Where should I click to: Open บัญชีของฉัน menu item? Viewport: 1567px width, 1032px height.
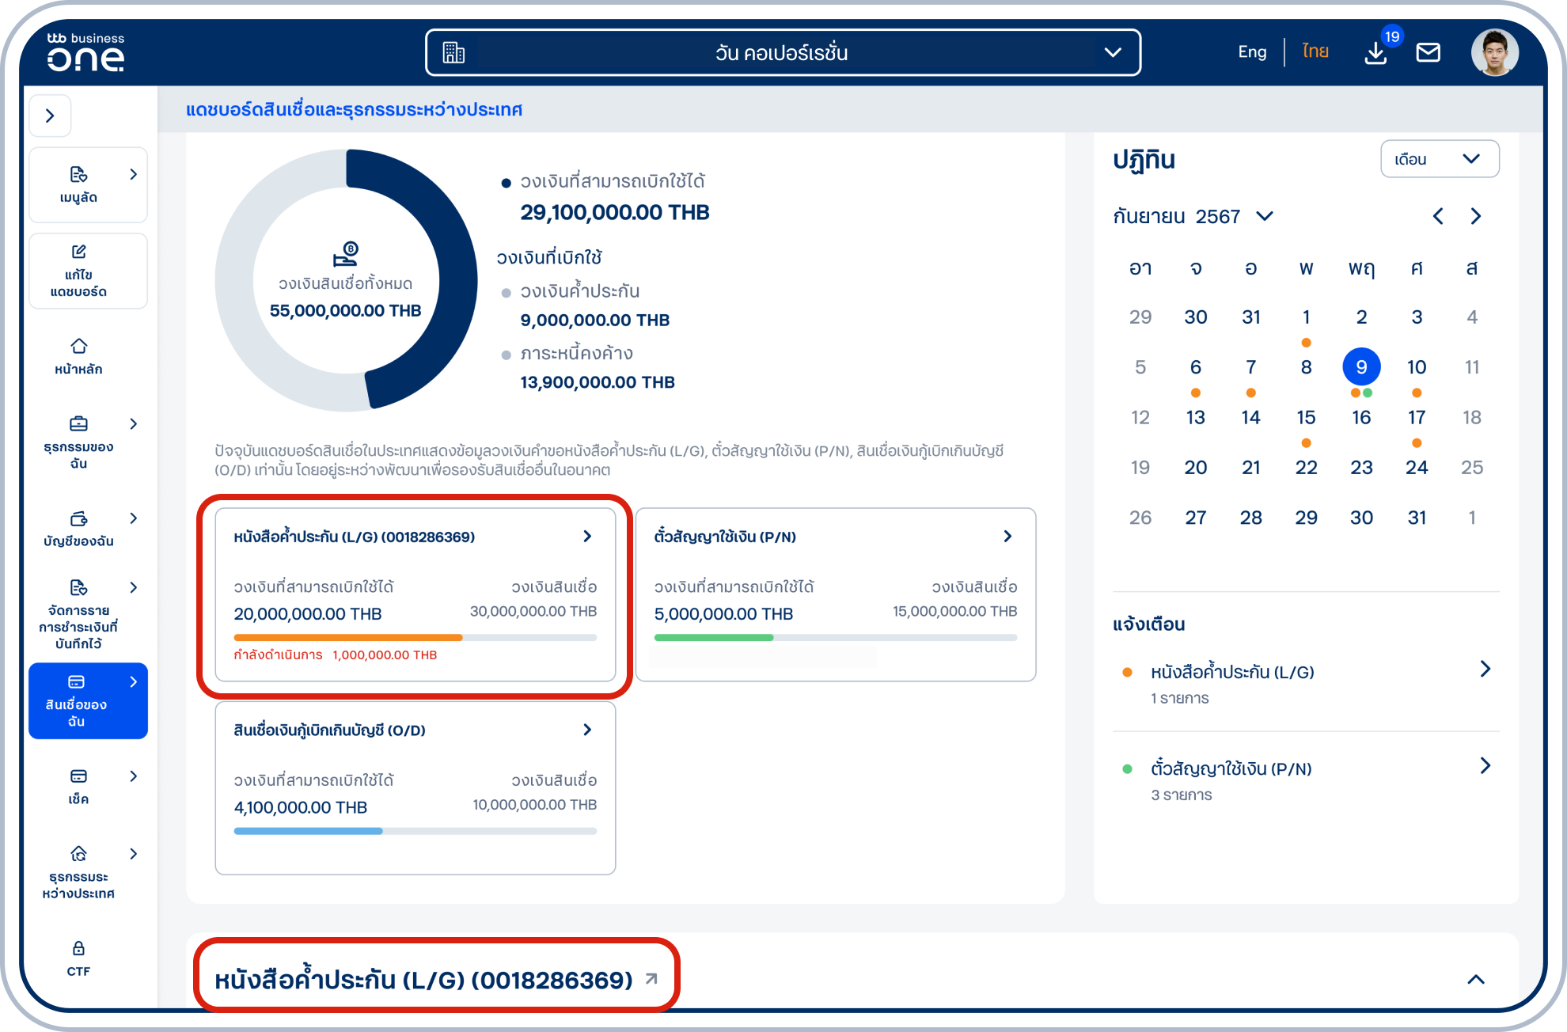click(x=78, y=529)
